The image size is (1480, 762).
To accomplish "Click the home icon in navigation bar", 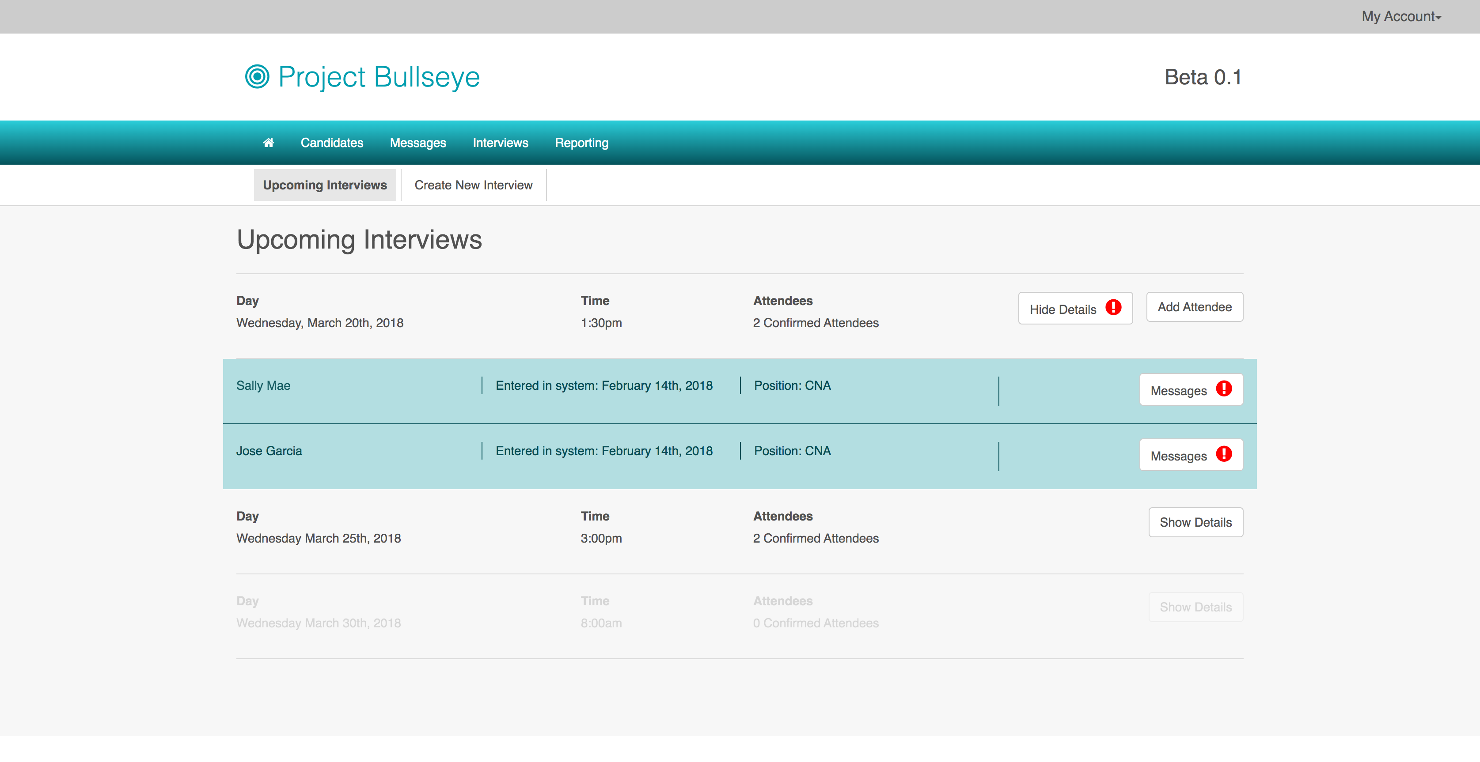I will coord(268,143).
